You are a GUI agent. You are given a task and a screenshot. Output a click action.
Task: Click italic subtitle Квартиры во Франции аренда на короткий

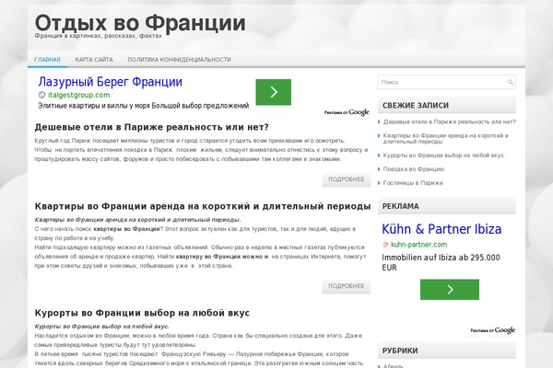pyautogui.click(x=137, y=220)
